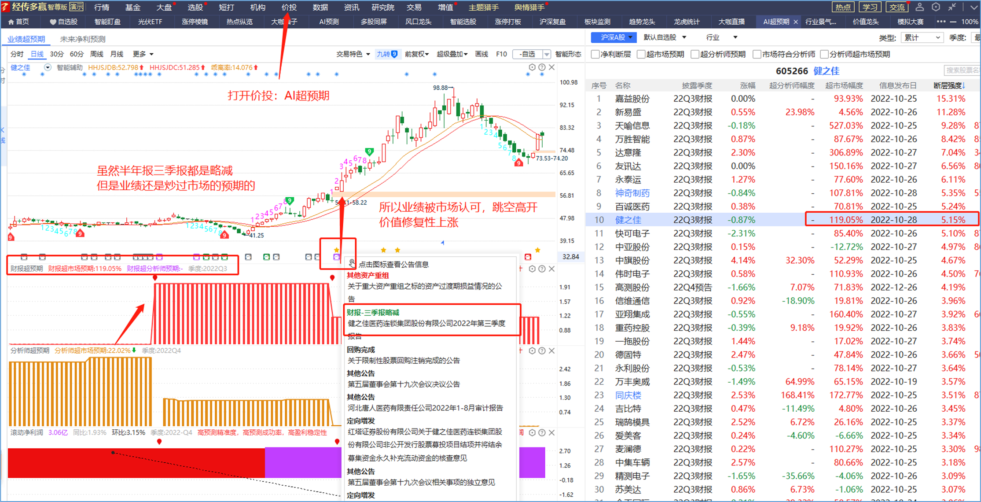Open the 沪深A股 market dropdown
This screenshot has height=502, width=981.
[613, 37]
